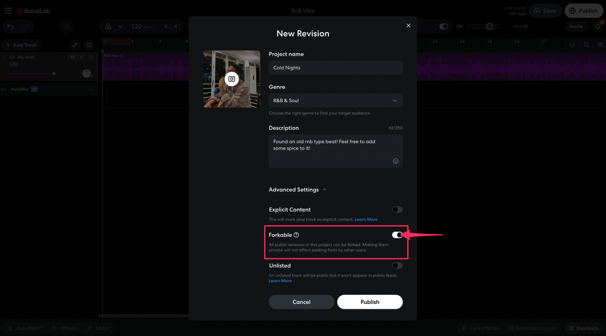Screen dimensions: 606x336
Task: Enable the Unlisted toggle
Action: (x=397, y=266)
